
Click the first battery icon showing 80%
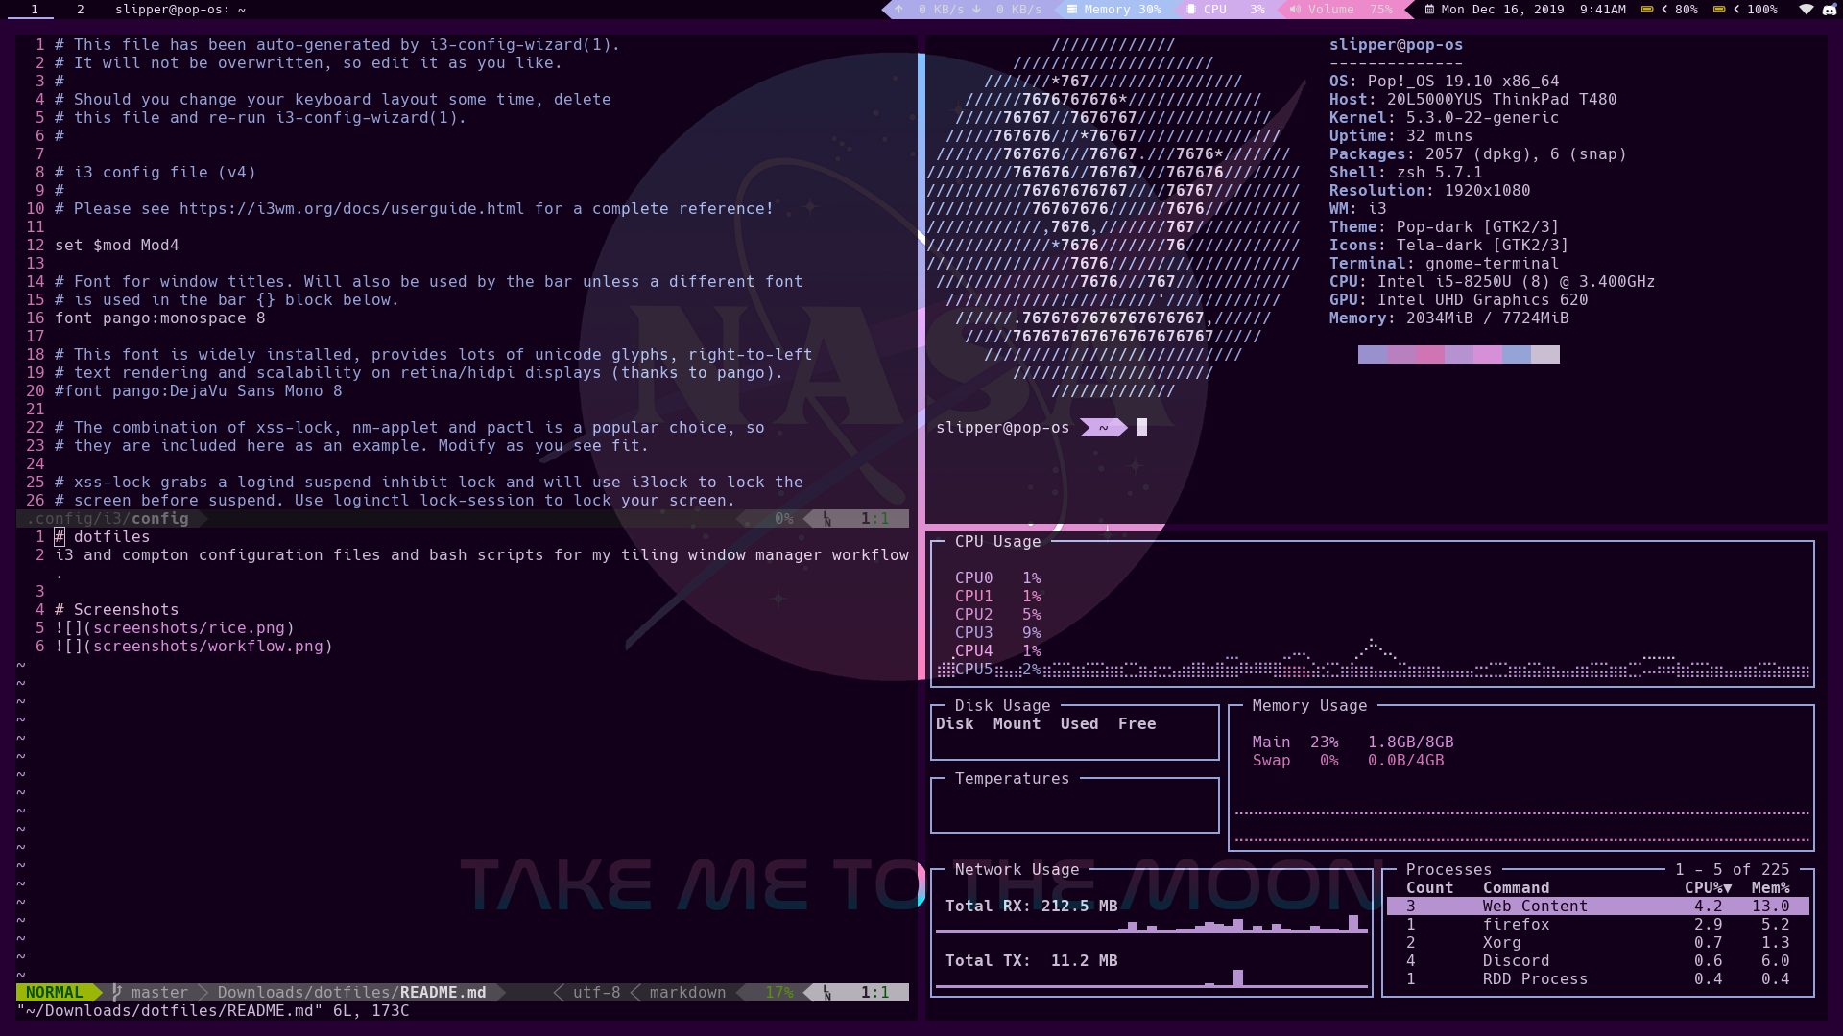1647,10
